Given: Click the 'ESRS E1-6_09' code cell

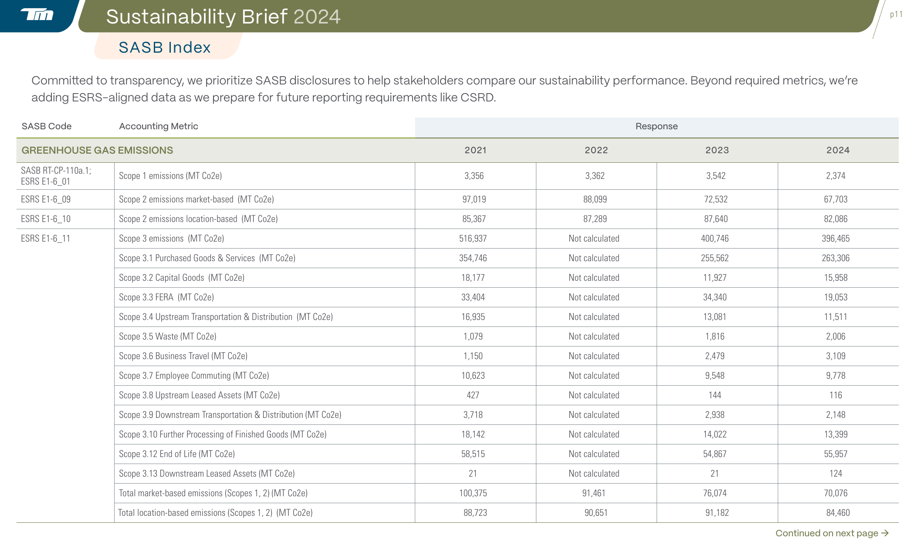Looking at the screenshot, I should (46, 199).
